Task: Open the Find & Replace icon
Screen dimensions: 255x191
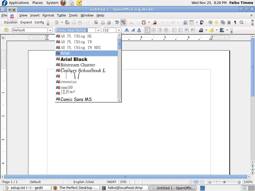Action: pyautogui.click(x=210, y=22)
